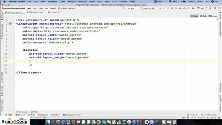Click ProgrammingLanguages in the navigation bar

point(14,8)
